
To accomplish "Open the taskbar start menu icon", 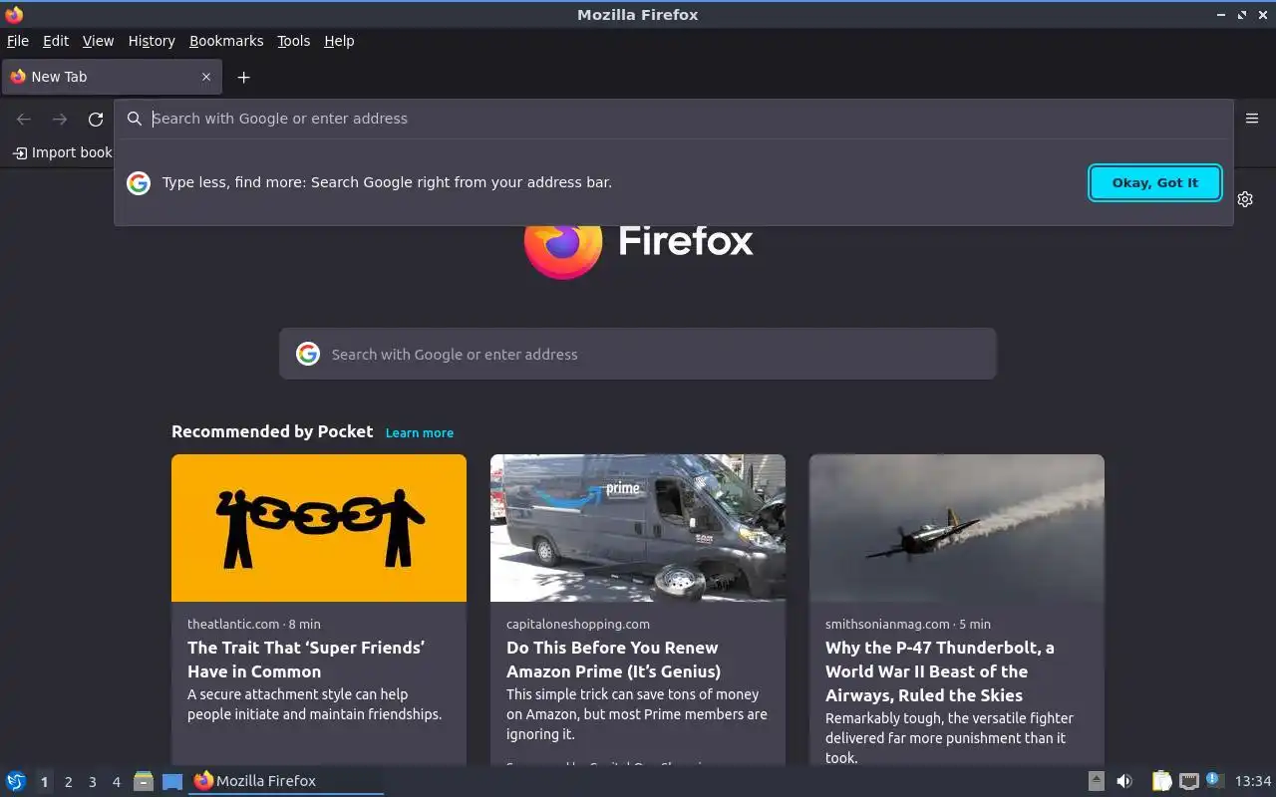I will (16, 781).
